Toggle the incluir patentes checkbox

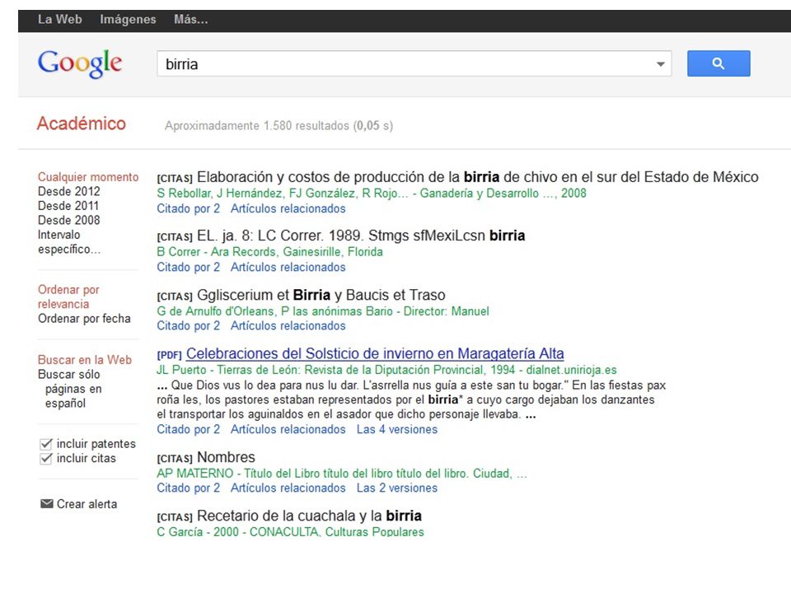tap(46, 444)
